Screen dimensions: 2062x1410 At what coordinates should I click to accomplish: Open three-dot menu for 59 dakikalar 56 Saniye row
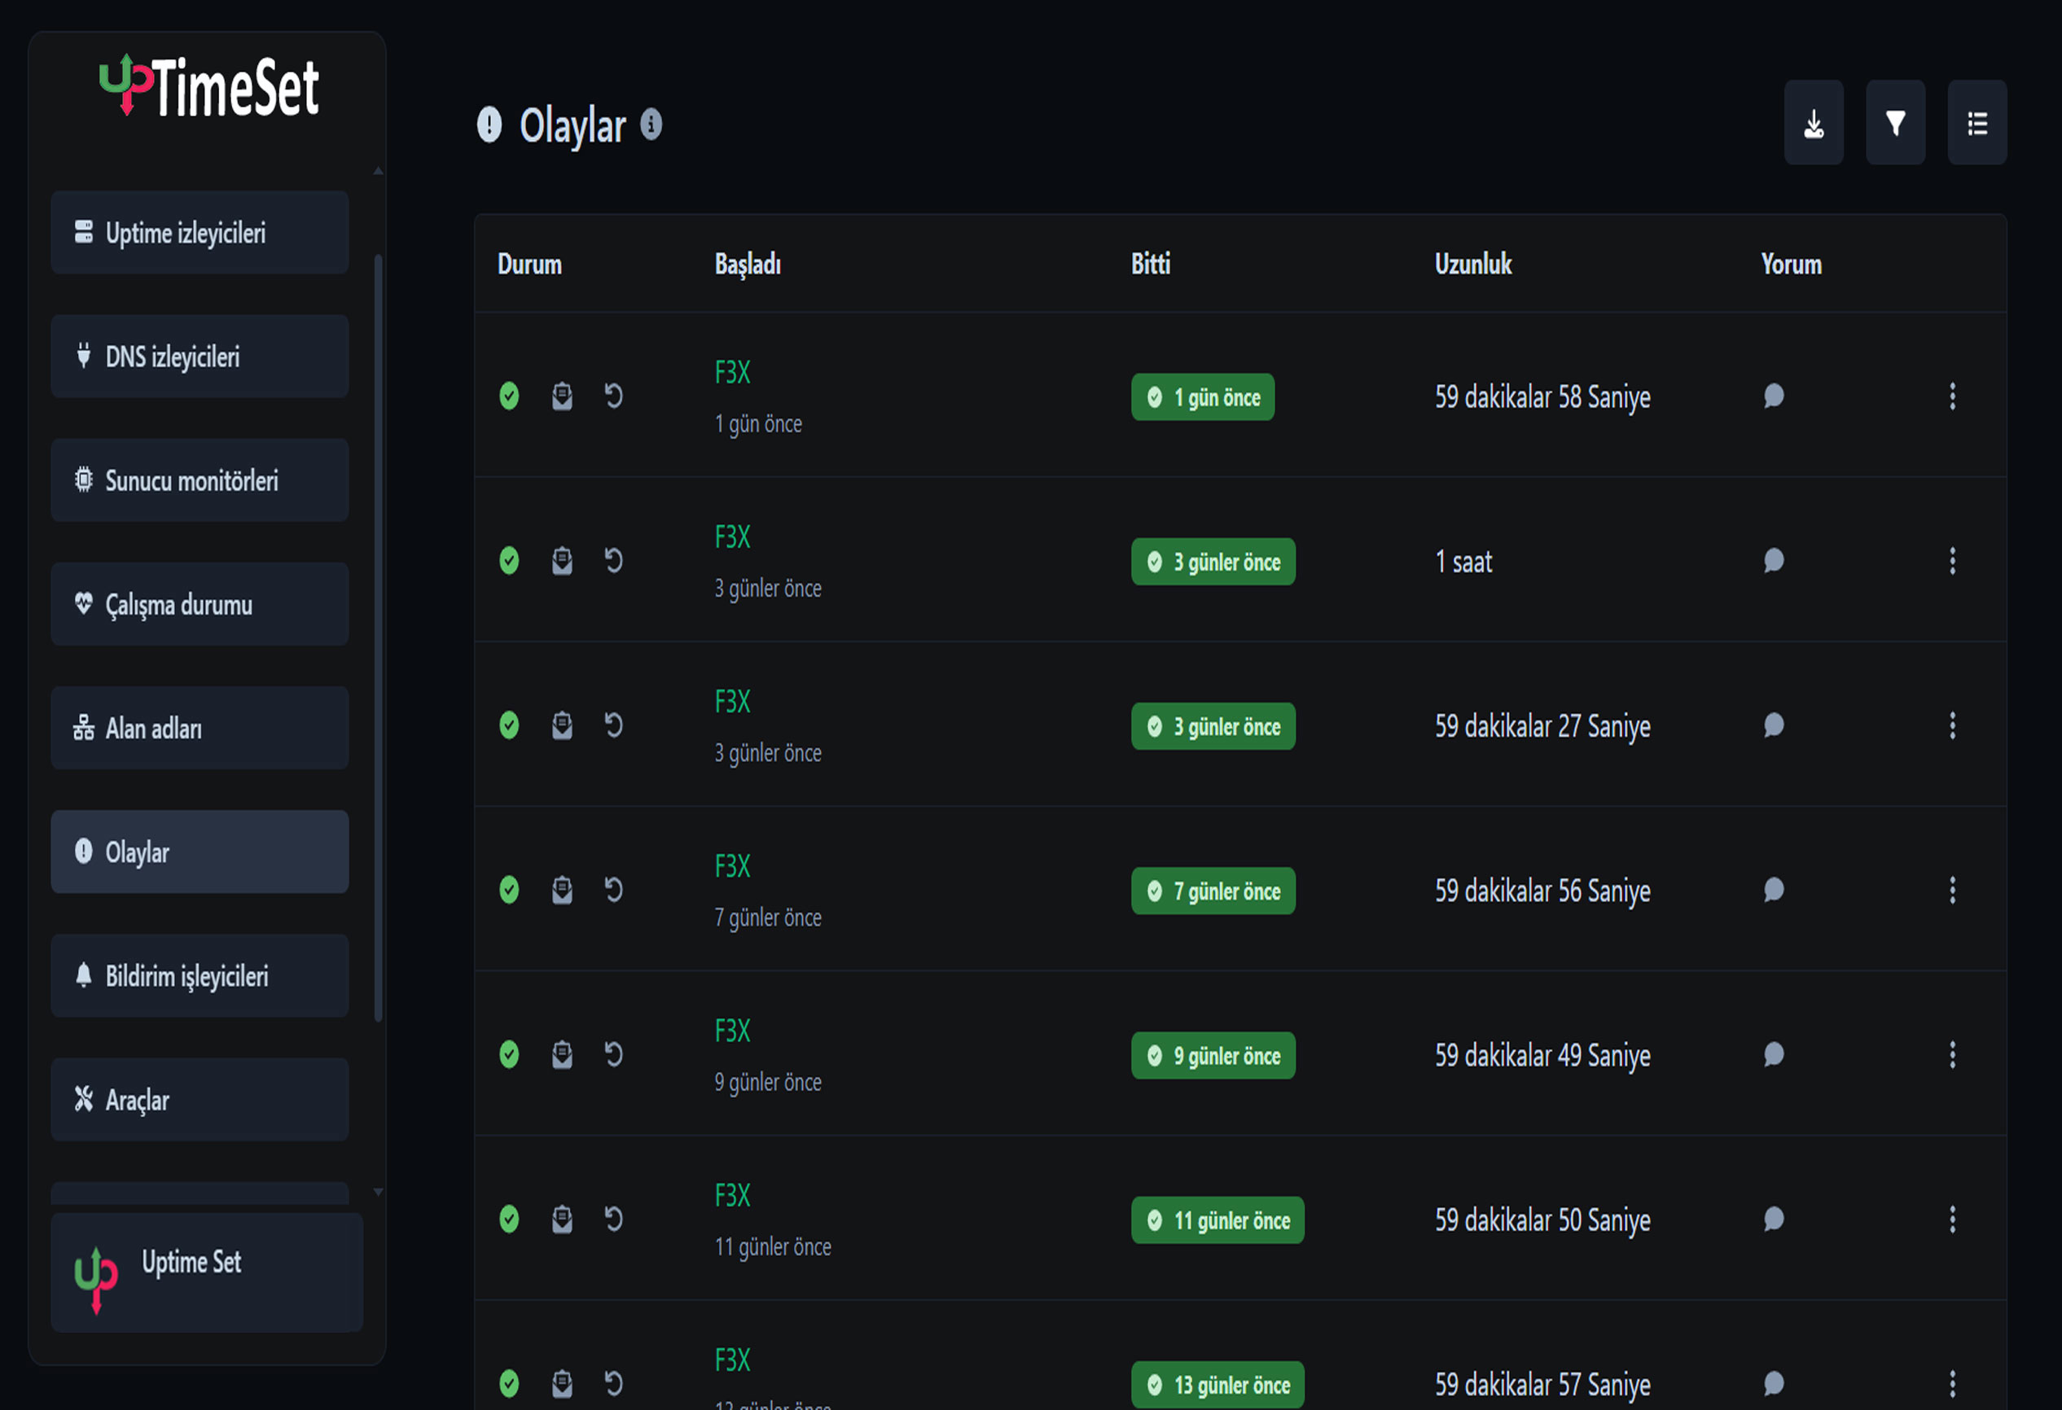[1952, 890]
